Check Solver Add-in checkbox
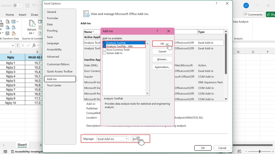This screenshot has height=154, width=275. (104, 53)
